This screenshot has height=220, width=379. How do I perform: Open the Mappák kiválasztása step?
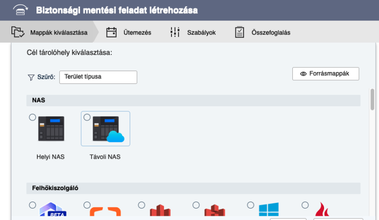tap(49, 32)
